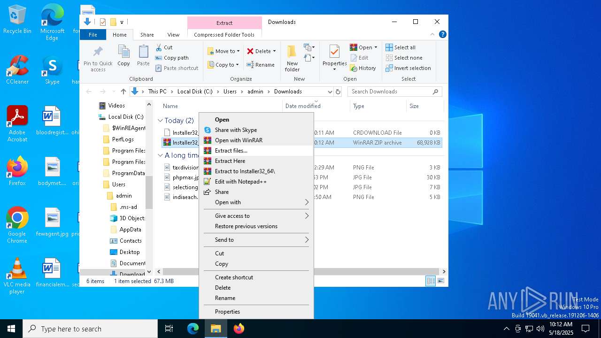Open the Delete dropdown in ribbon
601x338 pixels.
274,51
